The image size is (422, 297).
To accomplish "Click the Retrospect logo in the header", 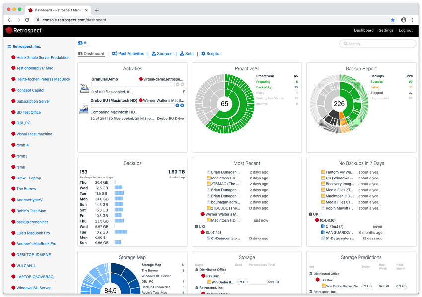I will tap(23, 30).
